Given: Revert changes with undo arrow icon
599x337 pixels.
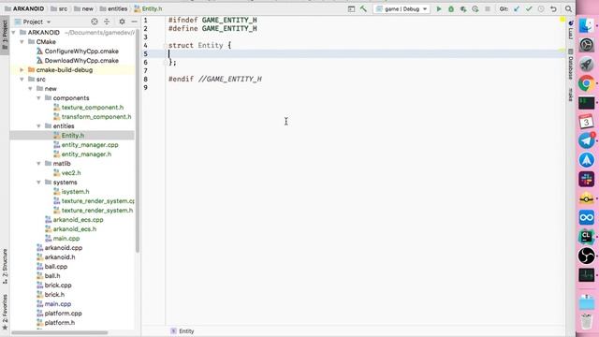Looking at the screenshot, I should [x=553, y=8].
